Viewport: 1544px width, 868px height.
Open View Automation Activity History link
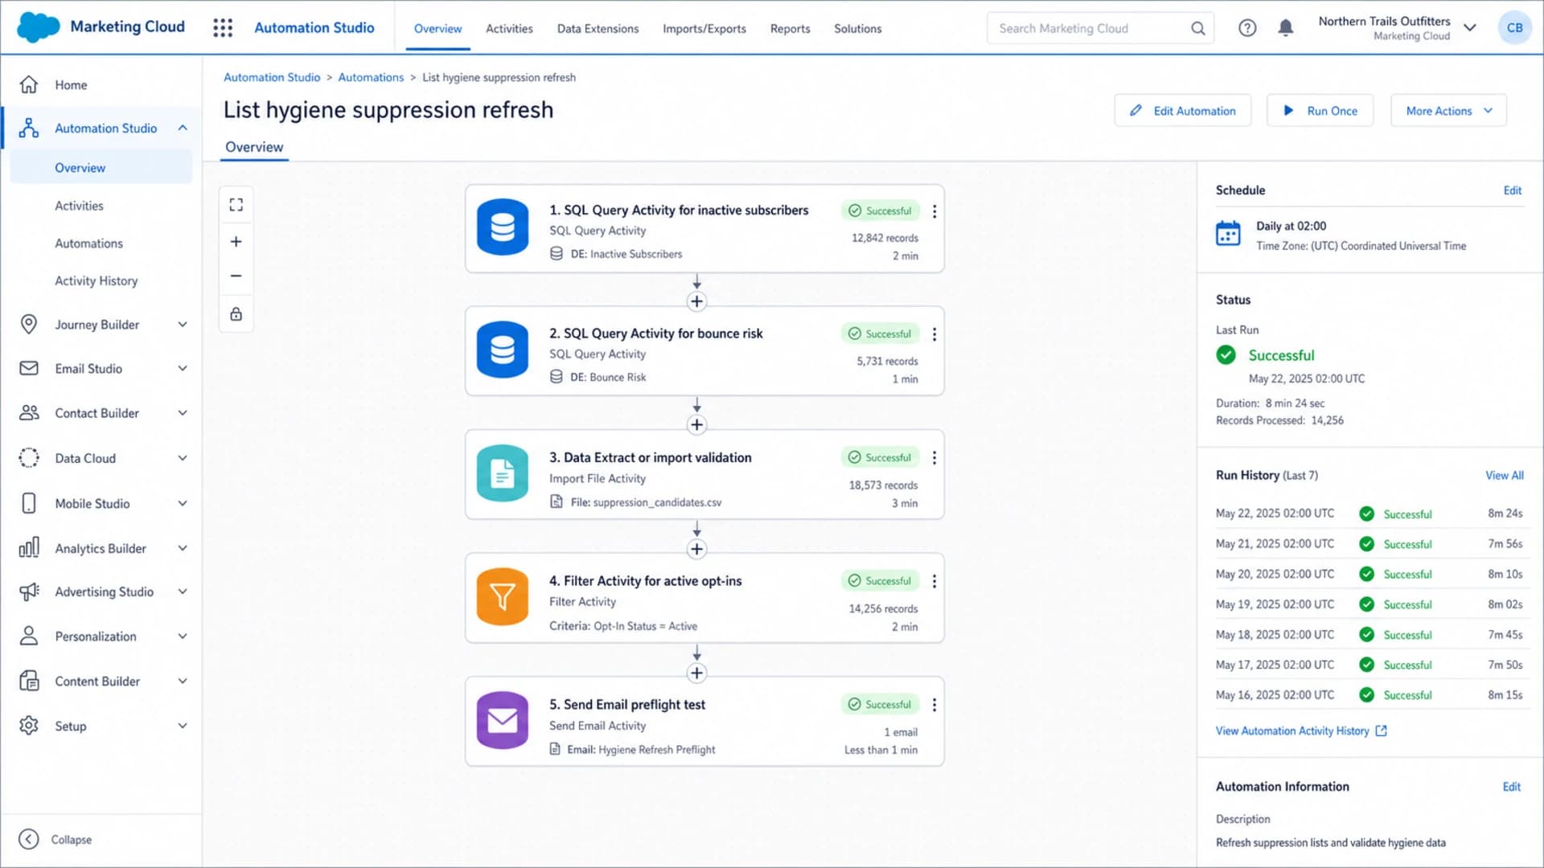[x=1300, y=731]
